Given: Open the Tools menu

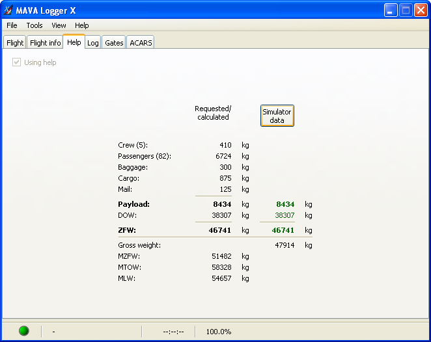Looking at the screenshot, I should 35,25.
